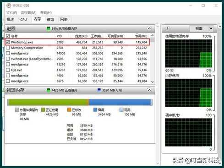Check the Memory Compression checkbox
This screenshot has height=168, width=224.
point(8,48)
